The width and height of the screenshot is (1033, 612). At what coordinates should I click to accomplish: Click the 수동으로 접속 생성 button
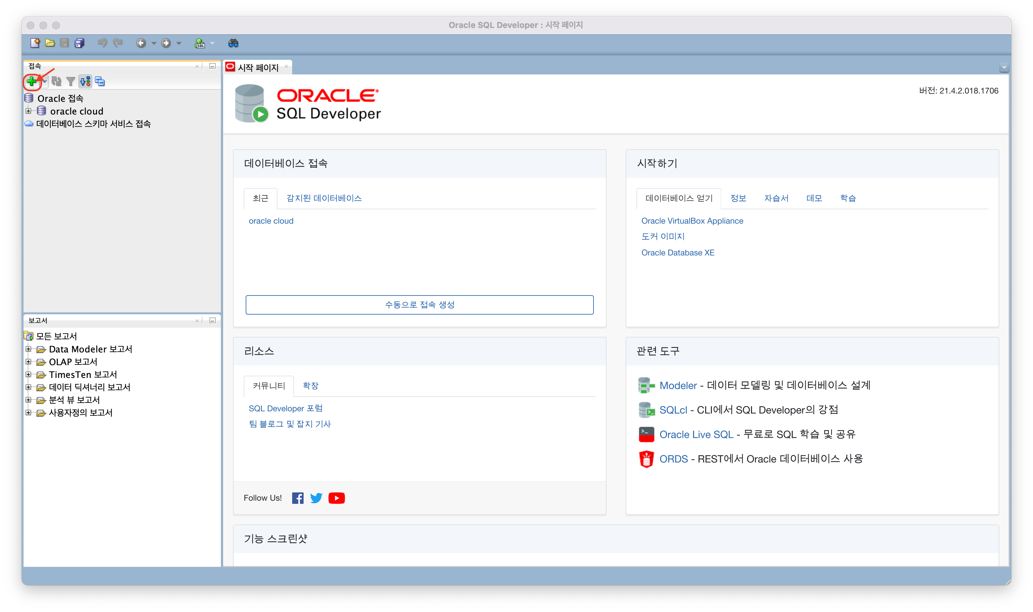coord(419,304)
